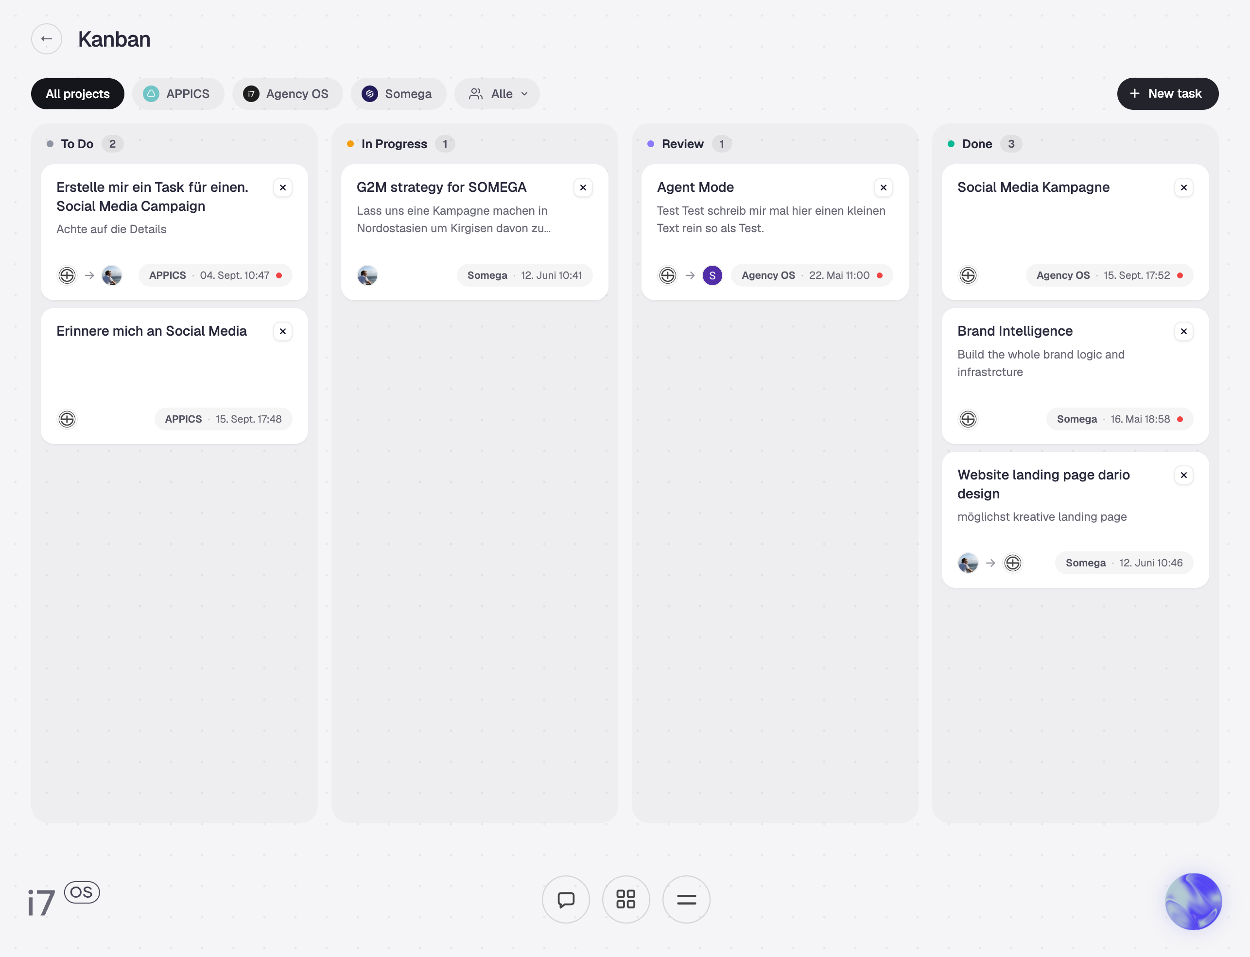
Task: Dismiss the Brand Intelligence card
Action: [1183, 331]
